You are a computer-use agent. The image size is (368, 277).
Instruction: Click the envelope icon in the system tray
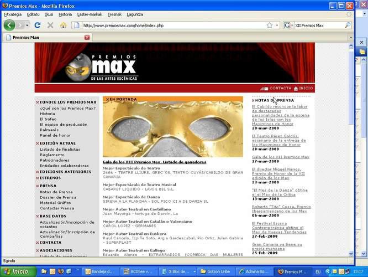(334, 271)
